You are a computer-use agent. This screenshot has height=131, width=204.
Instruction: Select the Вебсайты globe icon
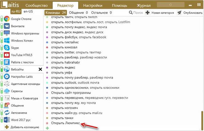pyautogui.click(x=7, y=69)
